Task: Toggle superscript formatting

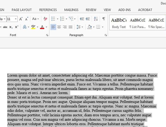Action: click(x=17, y=27)
